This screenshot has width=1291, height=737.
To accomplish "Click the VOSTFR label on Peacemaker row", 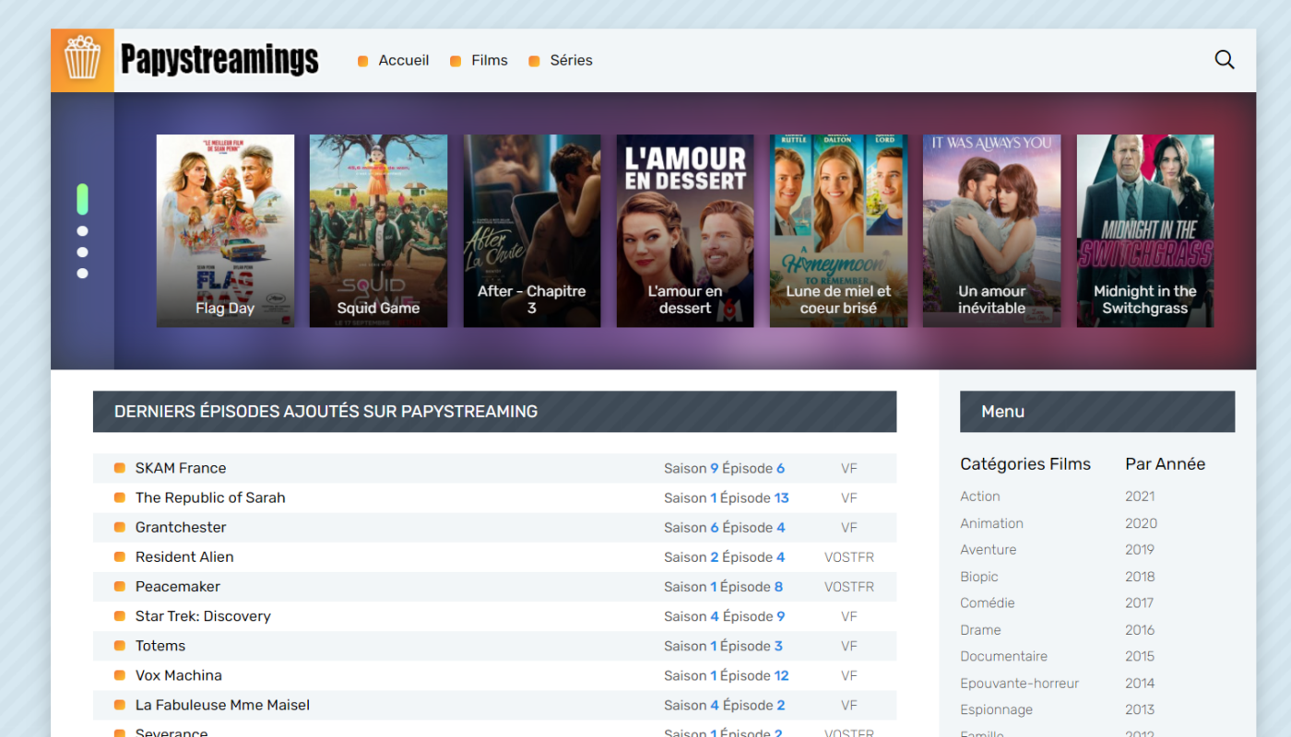I will (849, 587).
